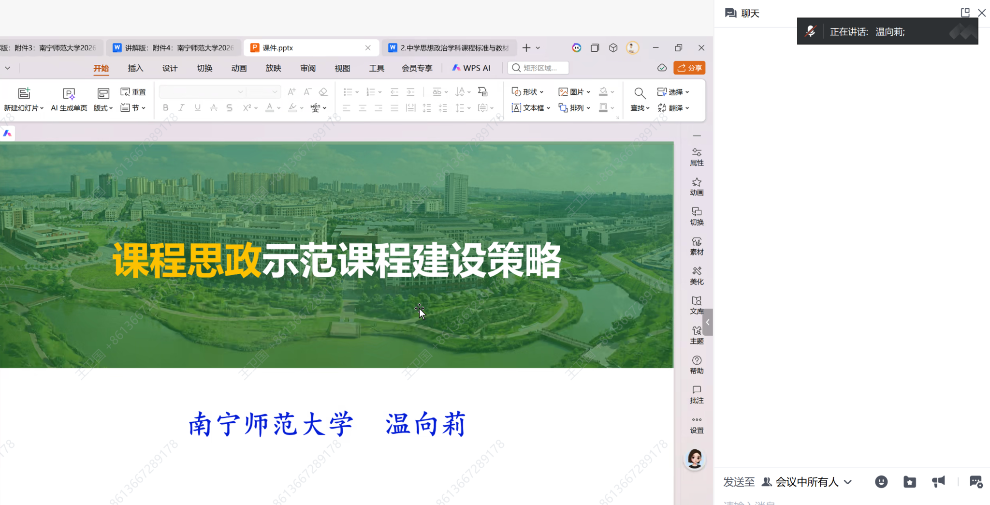Expand the 会议中所有人 recipient dropdown
990x505 pixels.
point(847,482)
